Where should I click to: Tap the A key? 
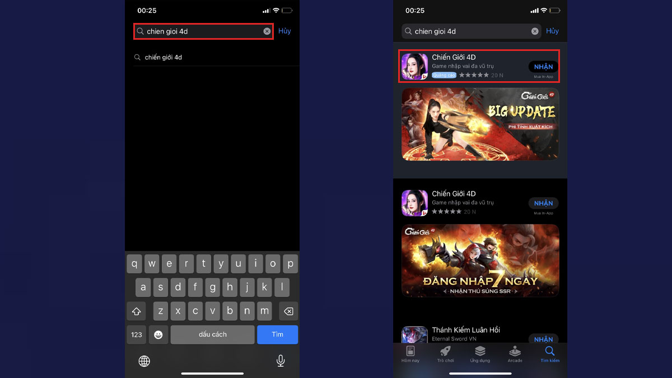[x=143, y=287]
